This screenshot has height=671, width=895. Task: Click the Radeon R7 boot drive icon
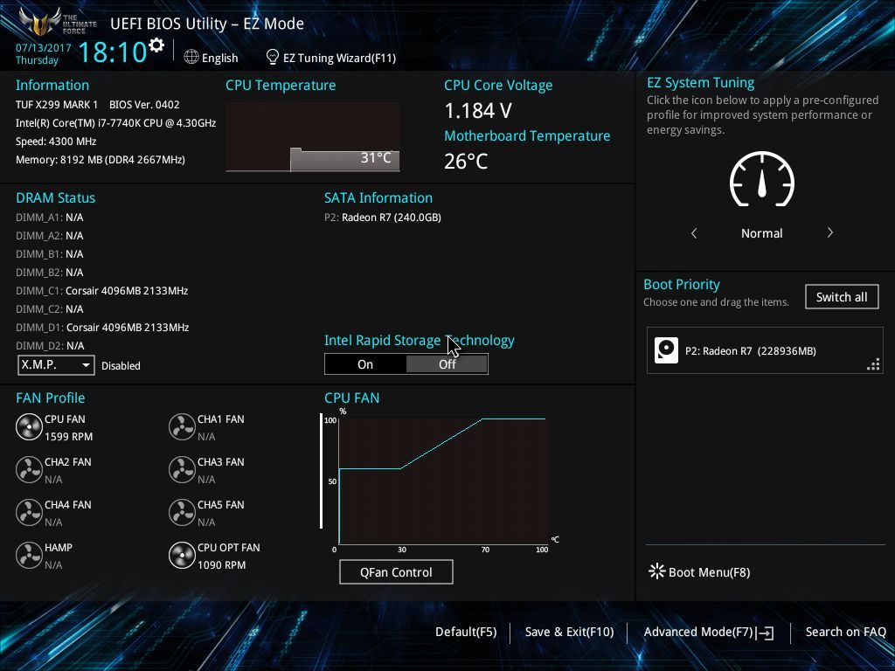(x=666, y=350)
